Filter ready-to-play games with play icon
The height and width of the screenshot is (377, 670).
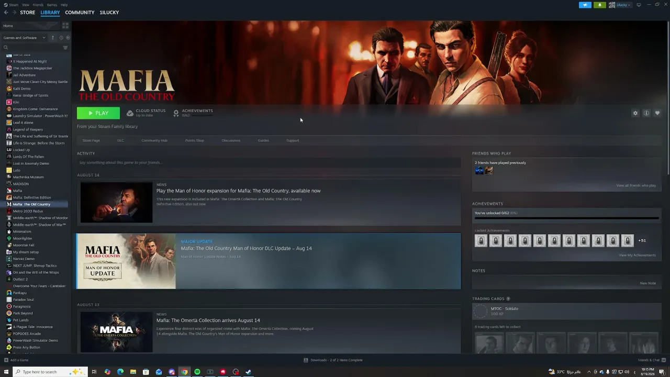click(x=68, y=38)
